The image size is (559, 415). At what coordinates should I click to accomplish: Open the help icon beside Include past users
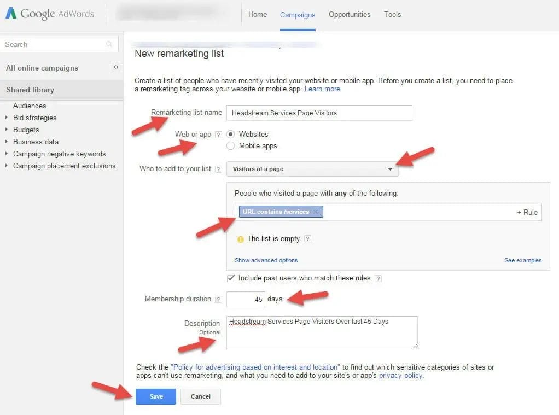tap(378, 279)
